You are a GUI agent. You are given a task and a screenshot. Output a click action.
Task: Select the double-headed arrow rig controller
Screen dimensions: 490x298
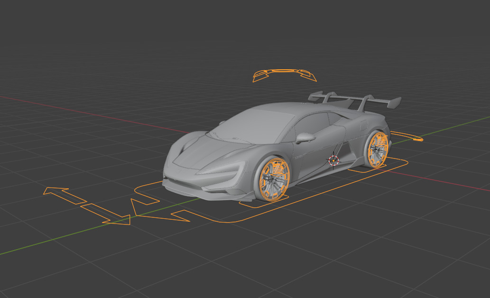click(86, 206)
